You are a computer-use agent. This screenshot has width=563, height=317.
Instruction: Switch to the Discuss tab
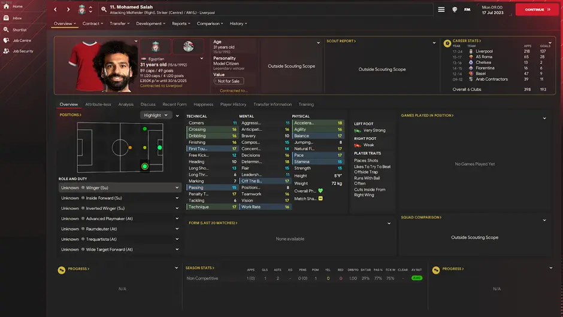point(148,104)
